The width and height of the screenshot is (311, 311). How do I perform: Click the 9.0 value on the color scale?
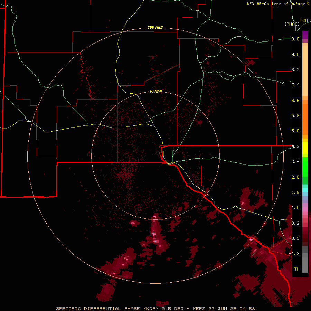click(295, 54)
